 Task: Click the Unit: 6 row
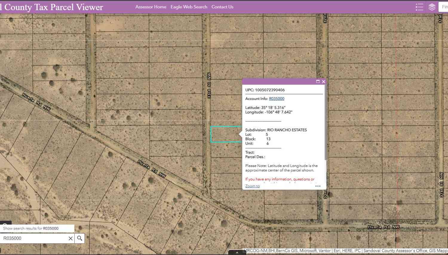pos(257,143)
